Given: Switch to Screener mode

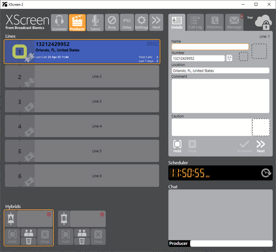Looking at the screenshot, I should 59,23.
